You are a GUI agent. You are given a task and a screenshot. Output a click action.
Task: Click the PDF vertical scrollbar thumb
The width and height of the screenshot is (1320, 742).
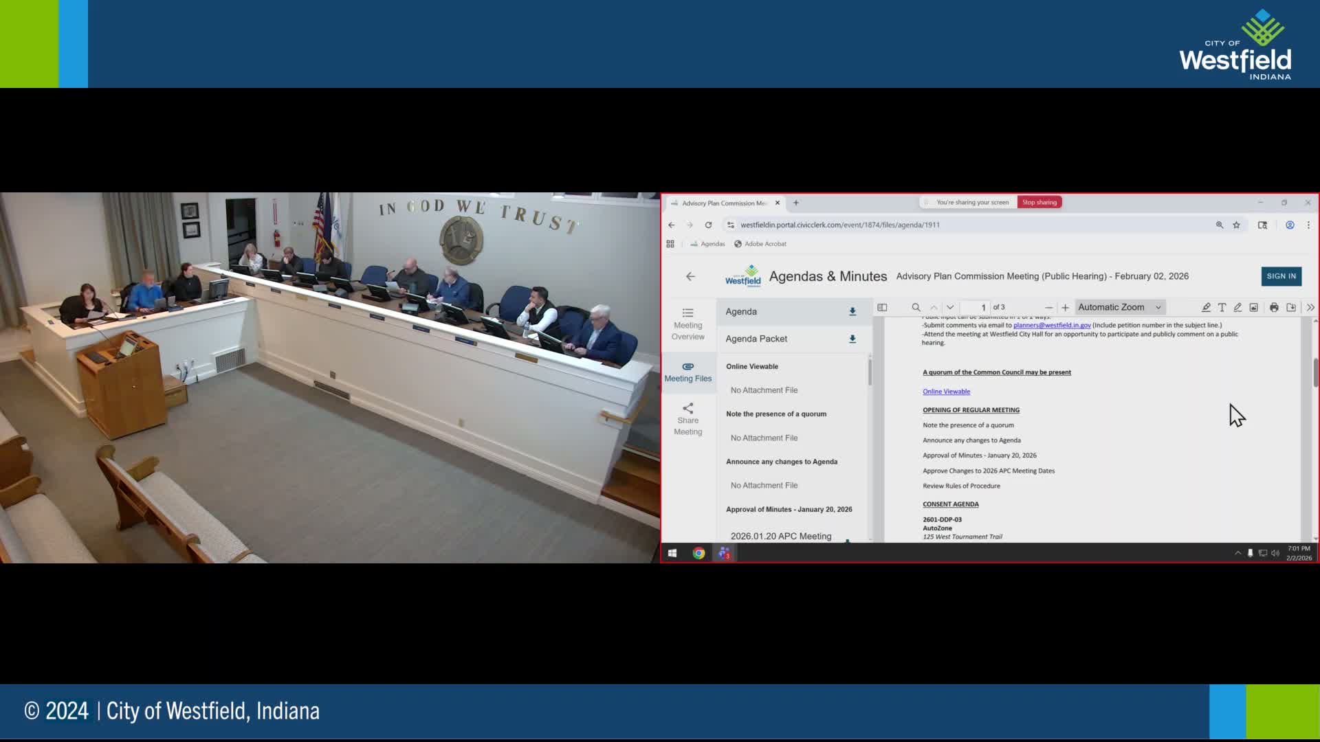(1315, 372)
